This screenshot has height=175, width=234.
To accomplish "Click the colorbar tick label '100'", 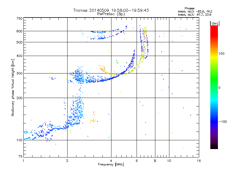I will 221,54.
